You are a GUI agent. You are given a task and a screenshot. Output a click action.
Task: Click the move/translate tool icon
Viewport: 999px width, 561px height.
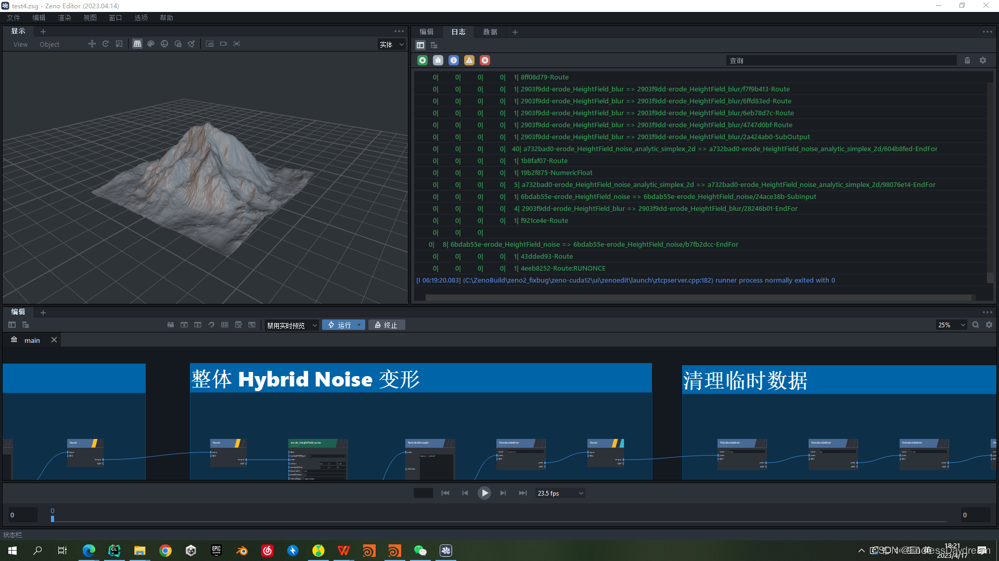92,44
